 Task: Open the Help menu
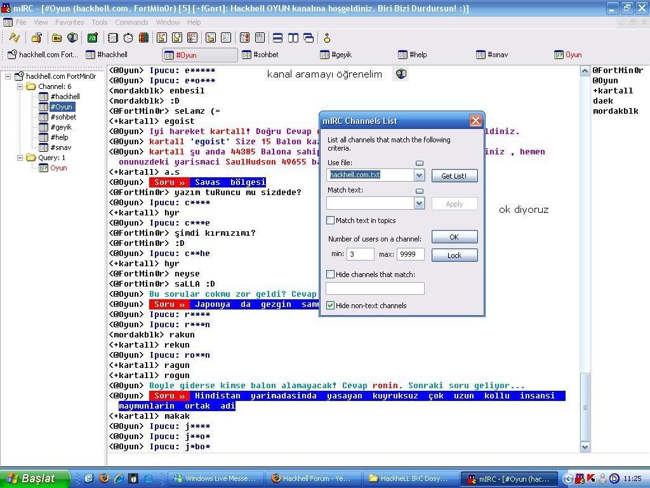coord(194,22)
